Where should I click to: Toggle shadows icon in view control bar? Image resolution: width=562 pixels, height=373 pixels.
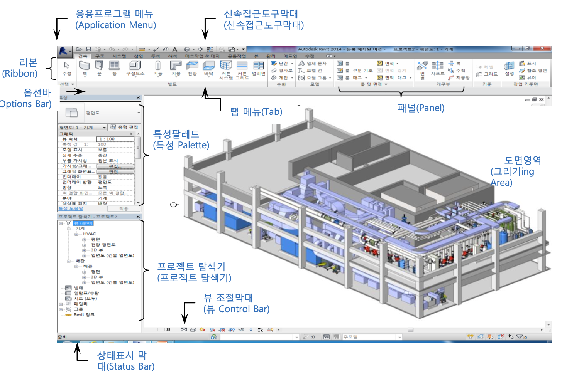pos(212,329)
